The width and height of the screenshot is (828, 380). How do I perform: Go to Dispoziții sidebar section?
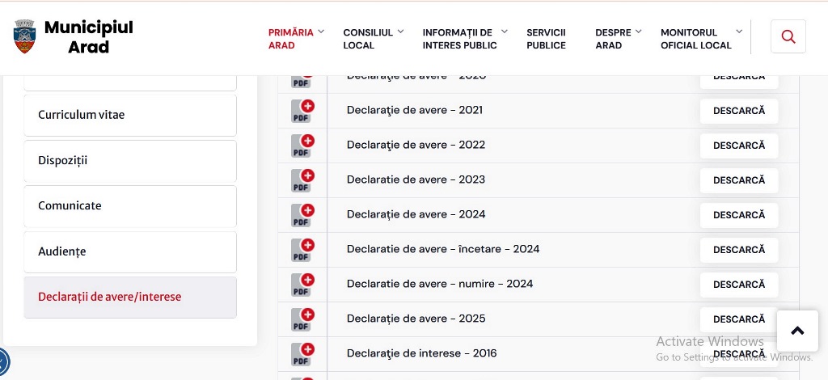[x=130, y=161]
